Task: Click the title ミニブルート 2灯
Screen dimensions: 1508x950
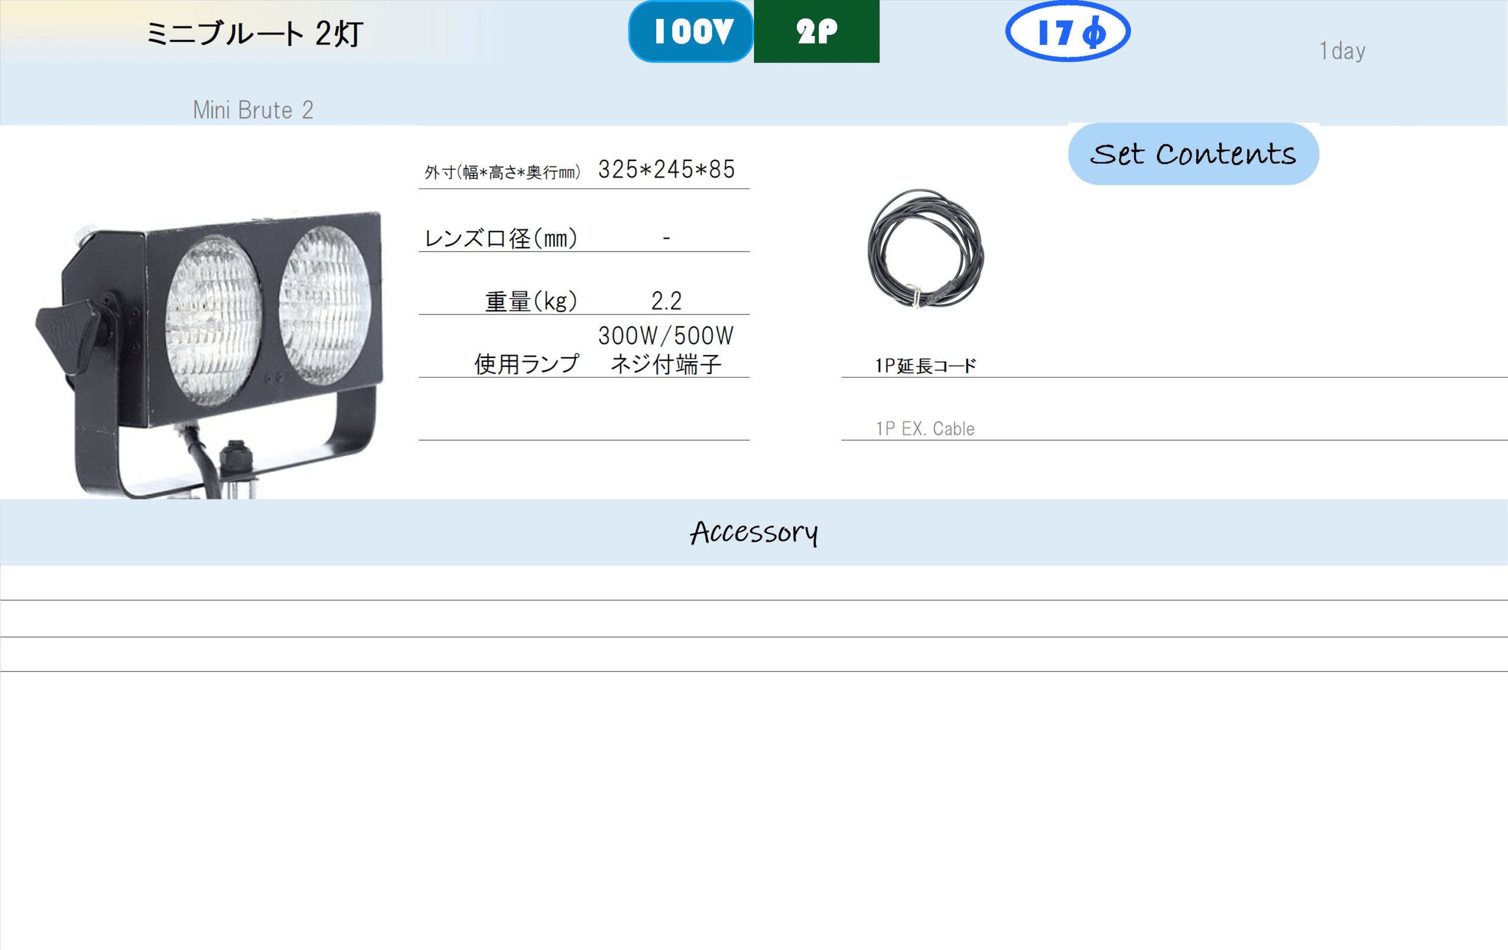Action: tap(254, 33)
